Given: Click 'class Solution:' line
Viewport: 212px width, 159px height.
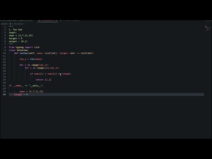Looking at the screenshot, I should pos(19,50).
